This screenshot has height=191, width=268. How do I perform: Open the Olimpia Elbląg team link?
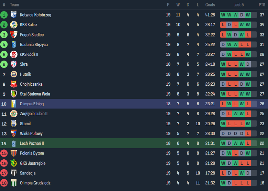32,104
